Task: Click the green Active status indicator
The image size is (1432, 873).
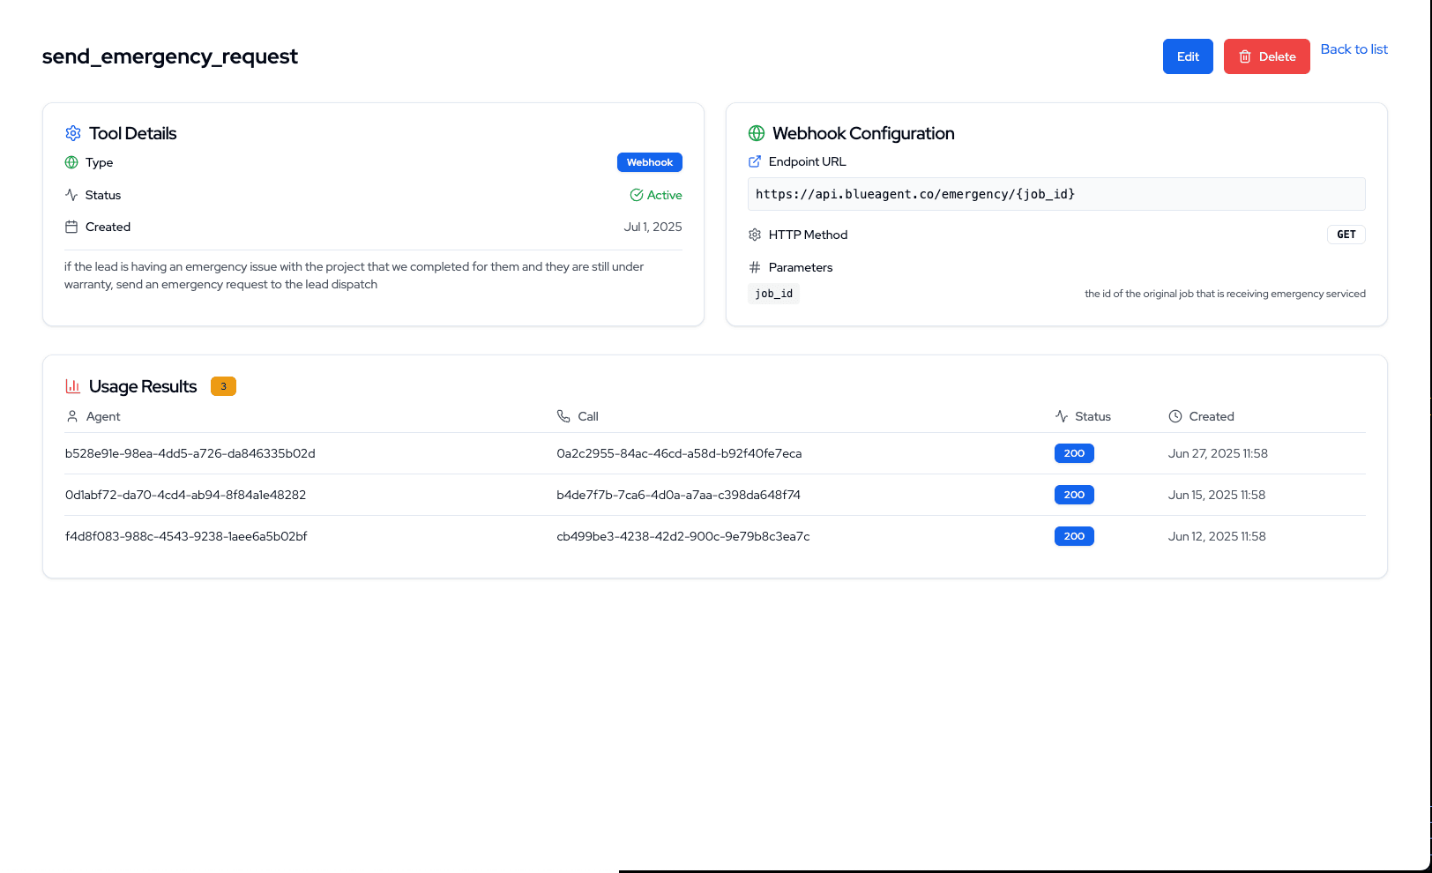Action: tap(656, 195)
